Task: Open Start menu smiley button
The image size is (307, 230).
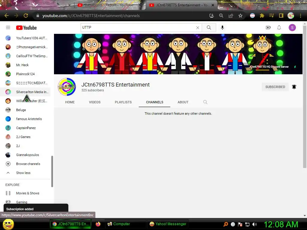Action: click(8, 224)
